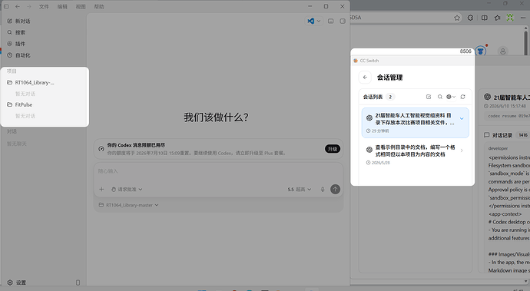
Task: Click the device icon beside 设置
Action: pos(78,283)
